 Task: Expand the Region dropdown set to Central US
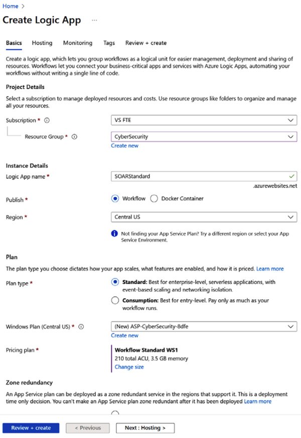pos(203,217)
